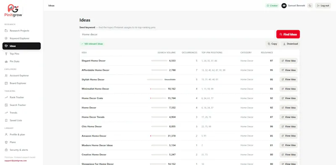Image resolution: width=336 pixels, height=165 pixels.
Task: Click search volume bar for Elegant Home Decor
Action: pos(159,61)
